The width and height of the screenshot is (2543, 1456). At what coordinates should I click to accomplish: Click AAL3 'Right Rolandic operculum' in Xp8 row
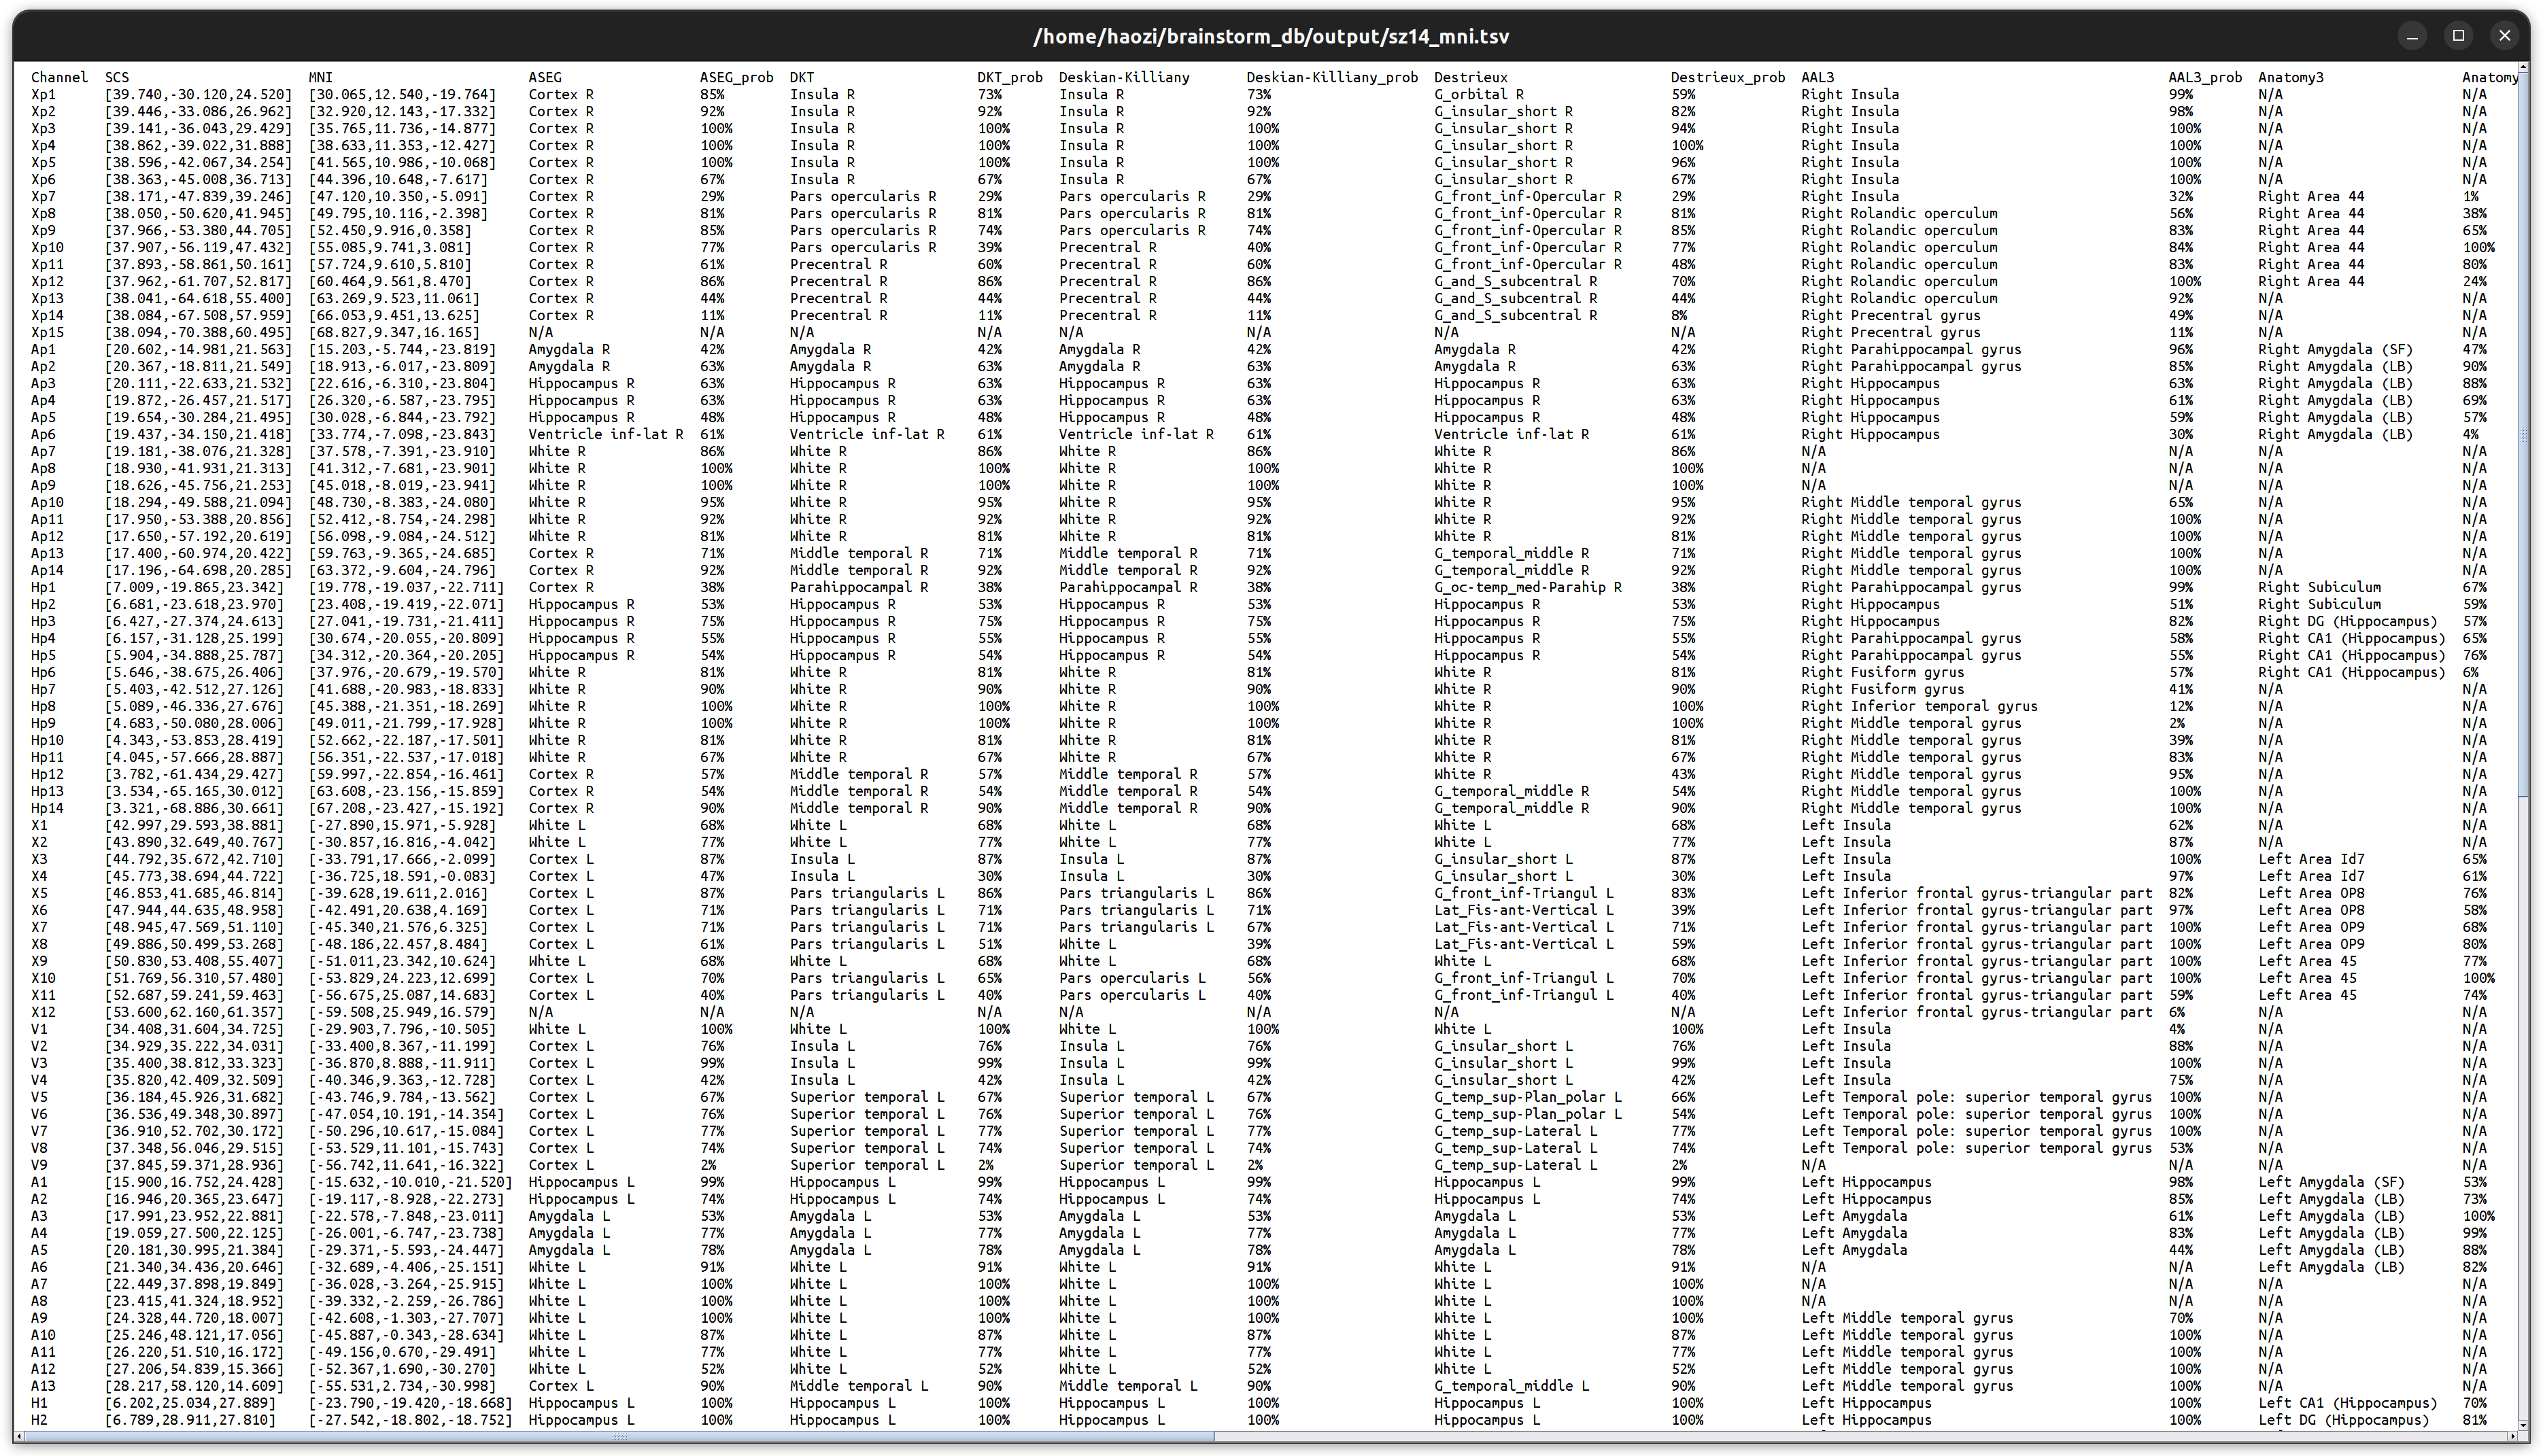pyautogui.click(x=1899, y=213)
